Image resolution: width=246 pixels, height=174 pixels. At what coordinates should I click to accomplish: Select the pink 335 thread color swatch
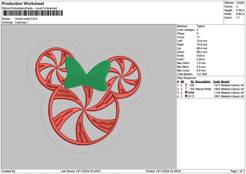186,85
